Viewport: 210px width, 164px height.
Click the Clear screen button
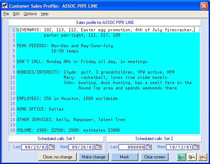155,157
